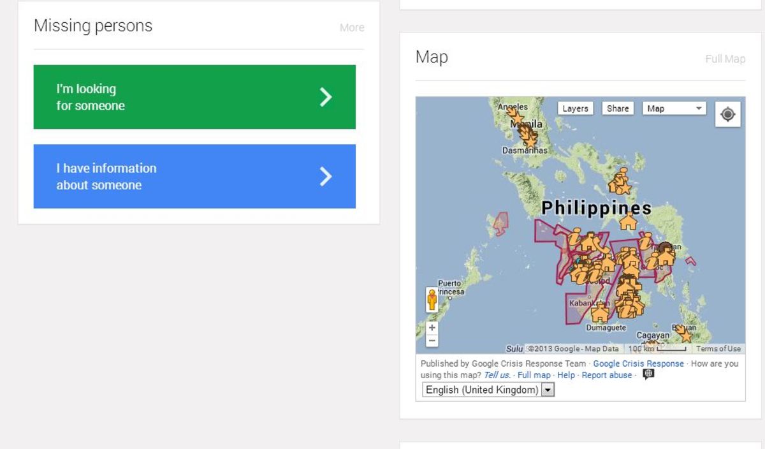Click the my location target icon

[x=727, y=114]
